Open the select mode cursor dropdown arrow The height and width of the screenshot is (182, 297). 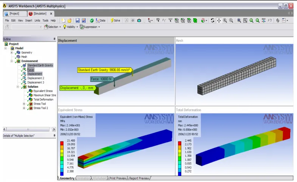tap(152, 20)
